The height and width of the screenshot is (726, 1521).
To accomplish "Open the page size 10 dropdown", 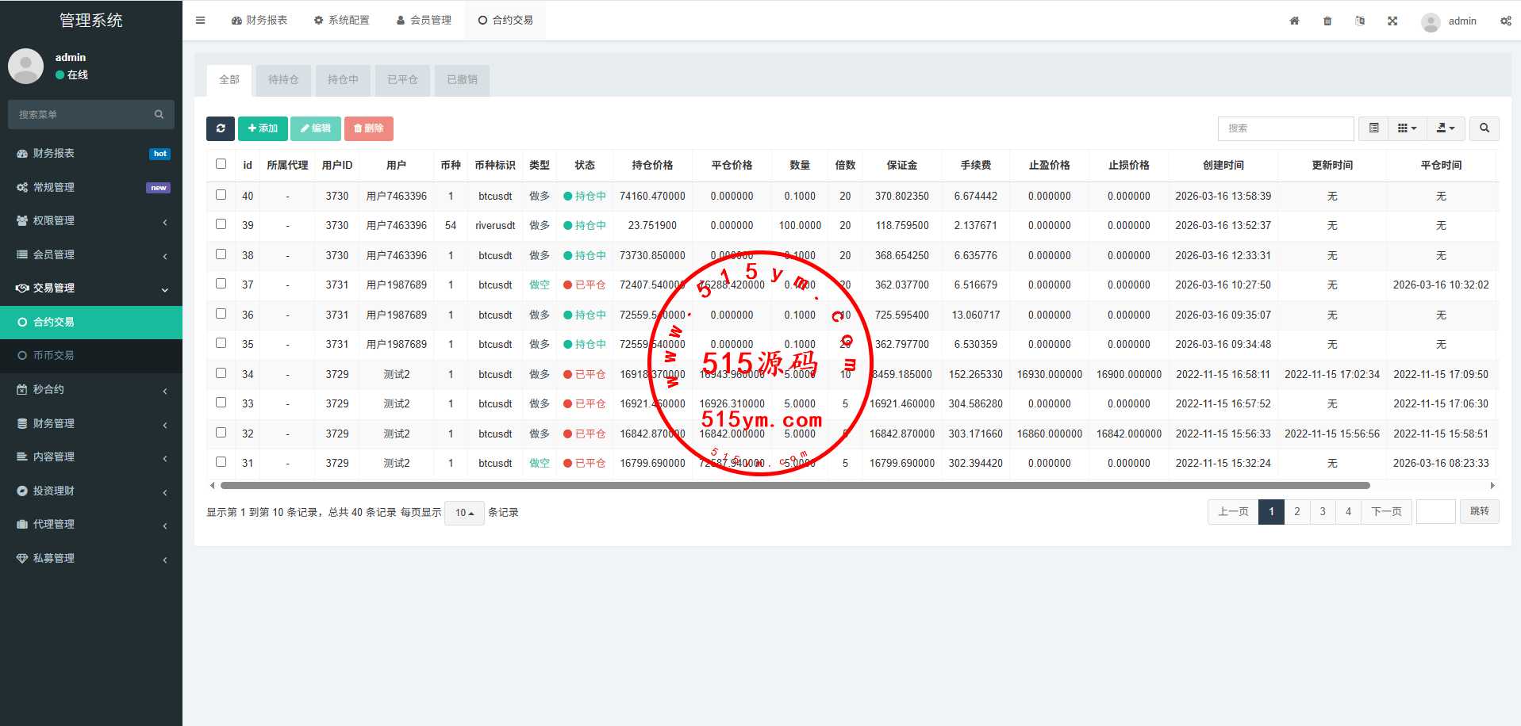I will (464, 513).
